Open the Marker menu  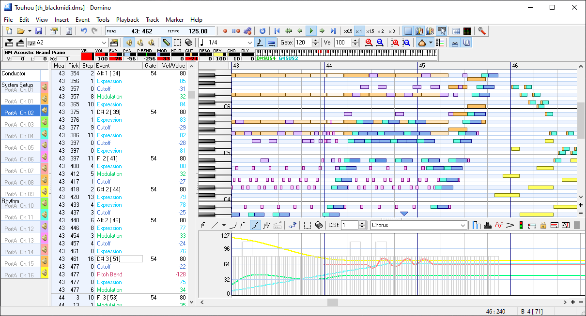tap(174, 20)
